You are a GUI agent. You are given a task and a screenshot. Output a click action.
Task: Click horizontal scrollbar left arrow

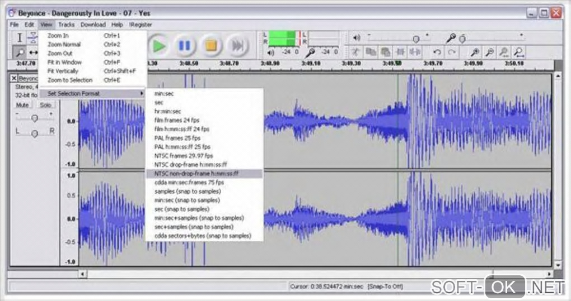83,274
